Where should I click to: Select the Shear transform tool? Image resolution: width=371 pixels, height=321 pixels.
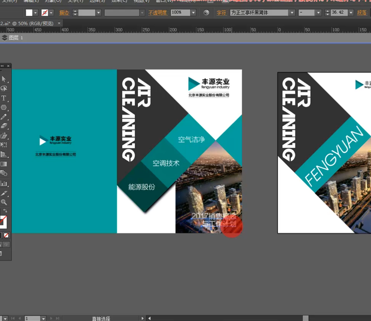[3, 136]
